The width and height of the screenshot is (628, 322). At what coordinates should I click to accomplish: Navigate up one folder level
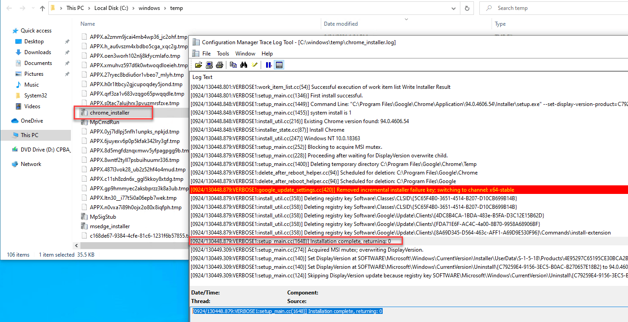[42, 8]
